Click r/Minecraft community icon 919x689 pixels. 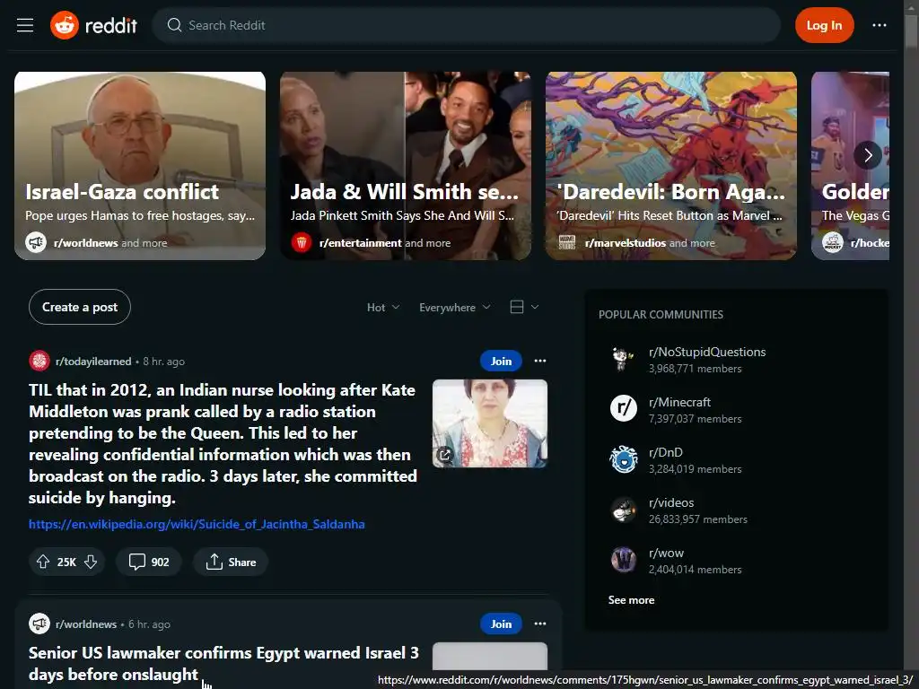tap(623, 409)
